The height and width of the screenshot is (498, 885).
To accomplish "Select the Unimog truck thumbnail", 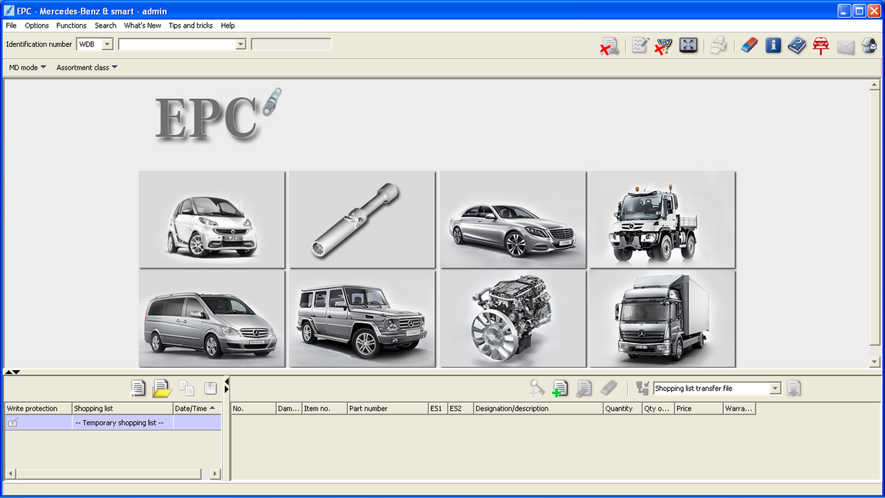I will click(662, 219).
